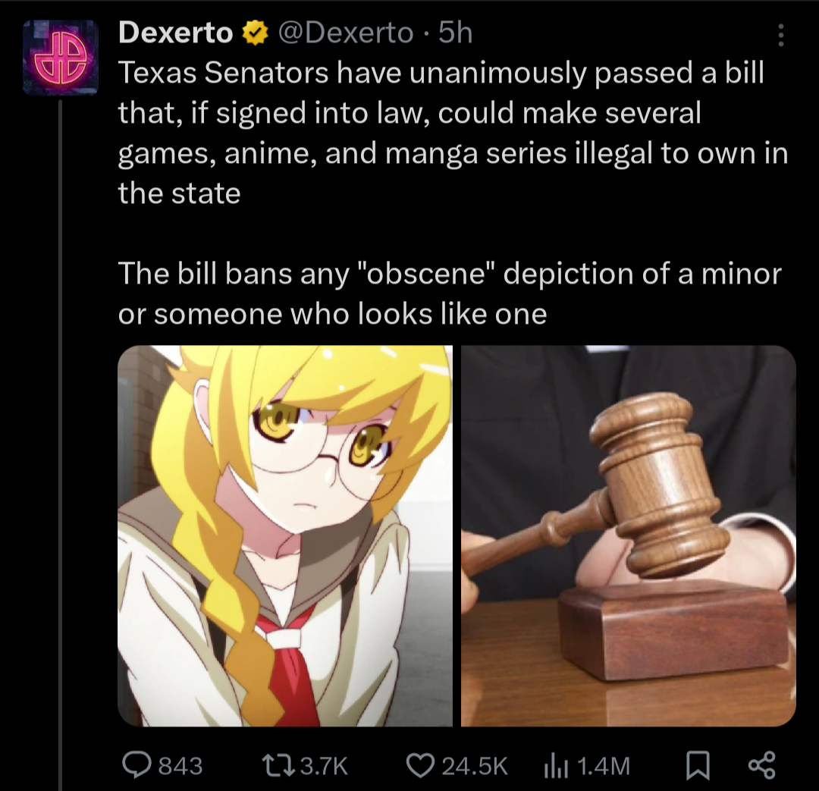
Task: Click the 3.7K reposts count
Action: [x=324, y=767]
